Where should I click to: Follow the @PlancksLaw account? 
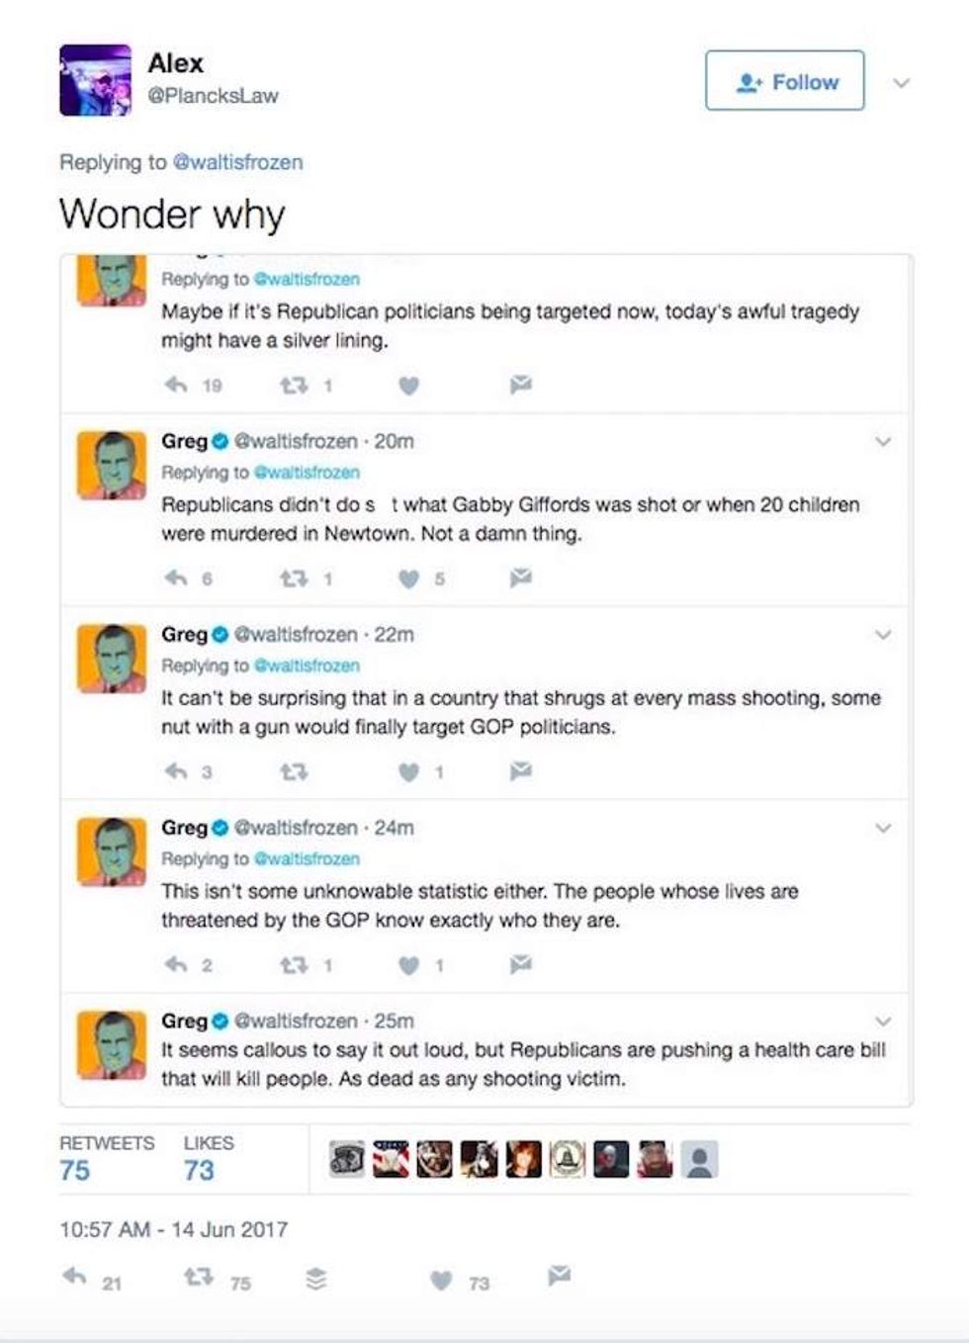point(784,81)
